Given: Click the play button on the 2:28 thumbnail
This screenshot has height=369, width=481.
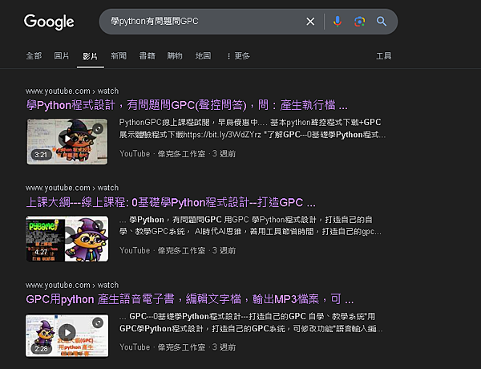Looking at the screenshot, I should [67, 332].
